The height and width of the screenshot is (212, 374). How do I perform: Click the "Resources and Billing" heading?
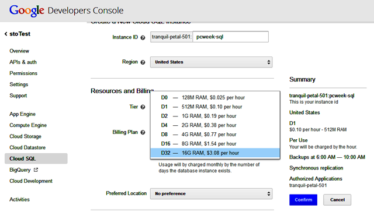[122, 91]
